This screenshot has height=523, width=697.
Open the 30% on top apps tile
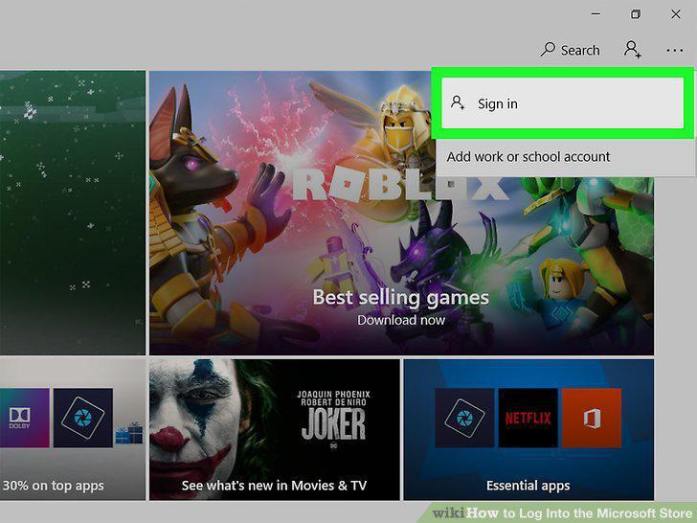[73, 429]
